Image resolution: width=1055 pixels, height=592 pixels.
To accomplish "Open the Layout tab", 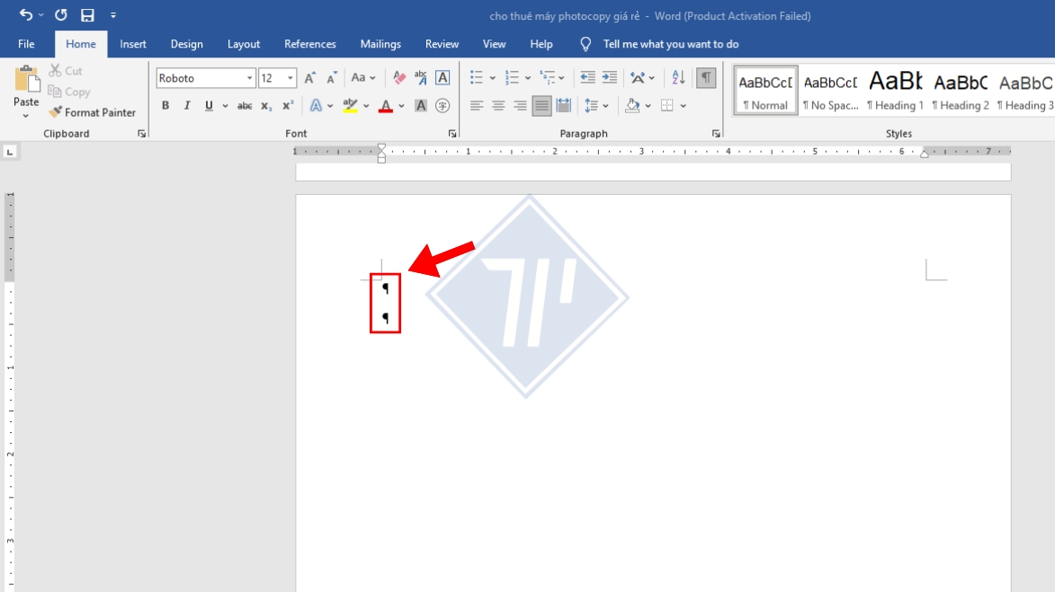I will (x=244, y=44).
